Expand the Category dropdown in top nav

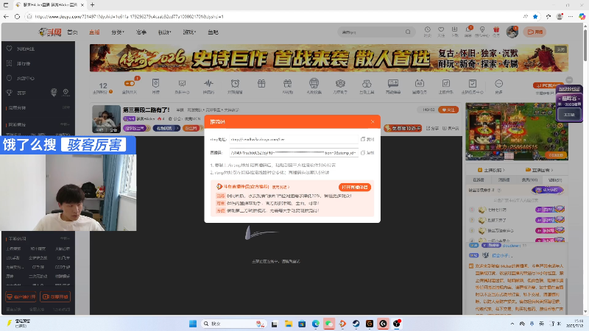tap(118, 32)
